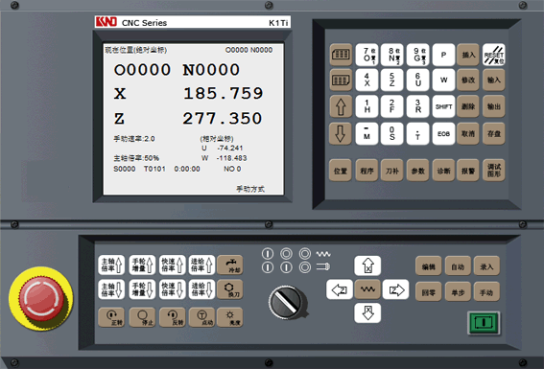Start spindle forward with 正转 key

(x=111, y=317)
